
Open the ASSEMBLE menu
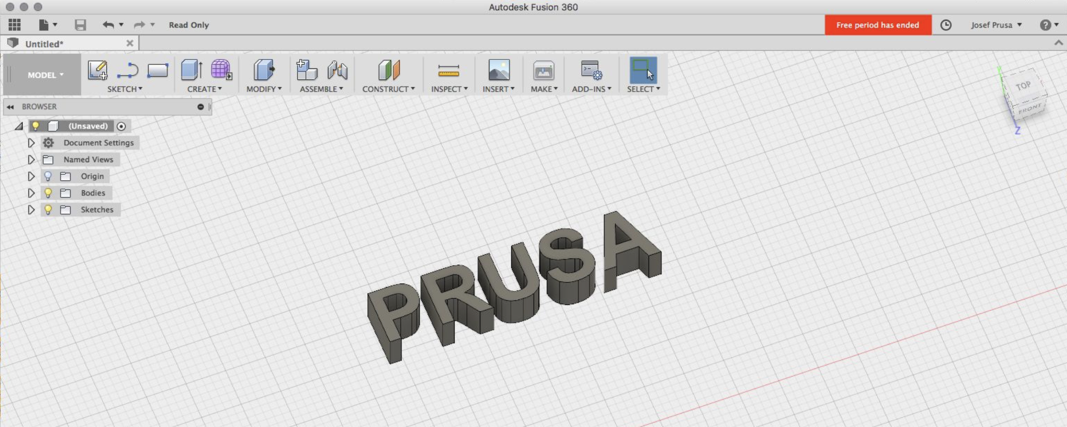pos(321,89)
